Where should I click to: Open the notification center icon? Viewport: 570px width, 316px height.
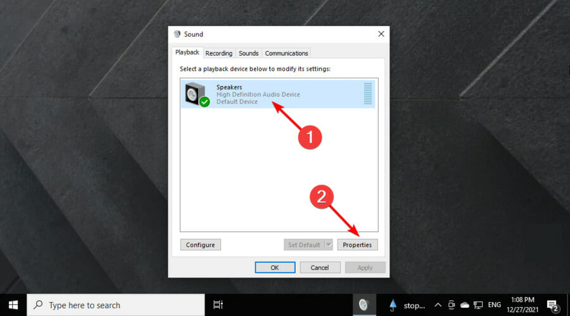tap(552, 305)
